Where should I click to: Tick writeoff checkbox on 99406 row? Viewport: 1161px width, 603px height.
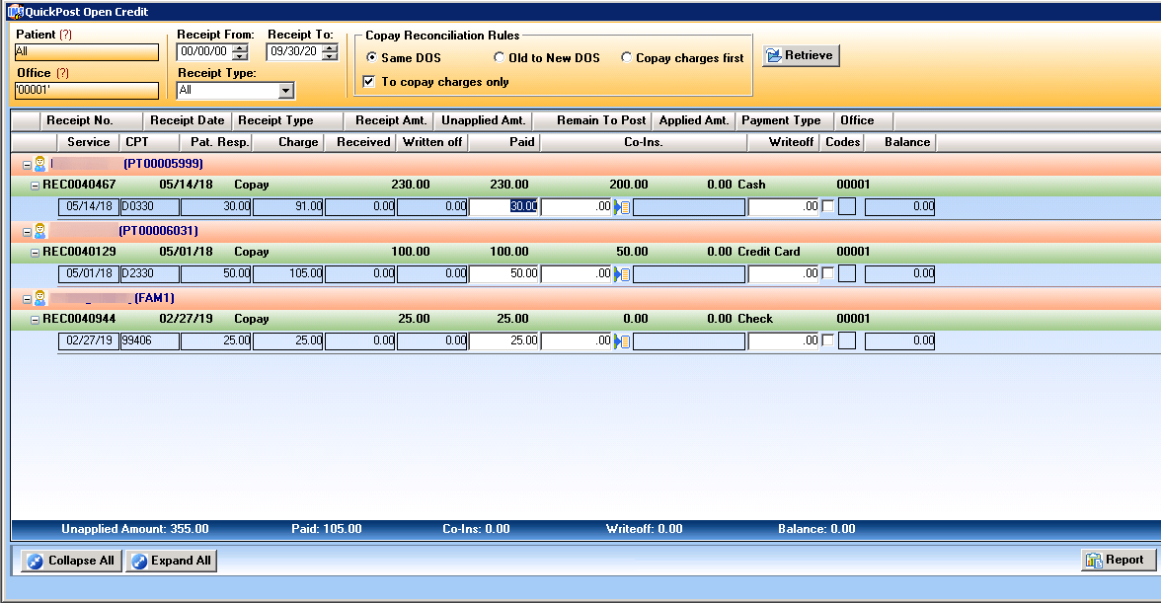[827, 340]
